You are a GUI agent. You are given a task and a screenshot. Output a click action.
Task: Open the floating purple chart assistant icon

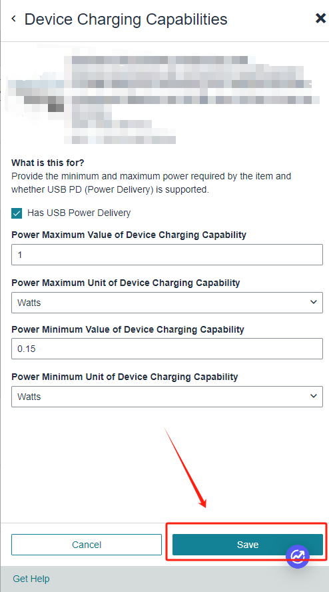click(298, 556)
